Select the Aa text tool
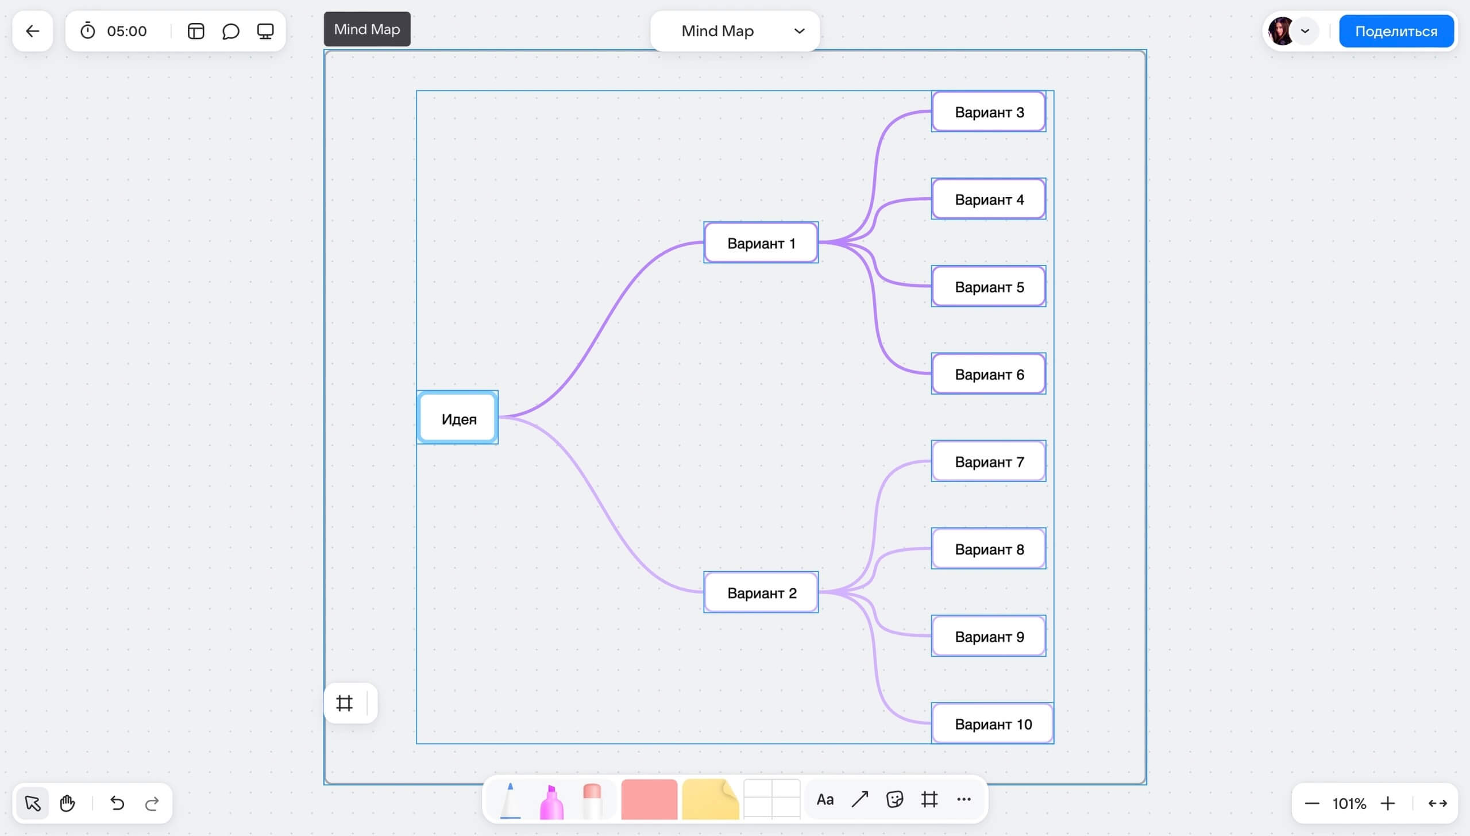Screen dimensions: 1470x836 pyautogui.click(x=825, y=800)
